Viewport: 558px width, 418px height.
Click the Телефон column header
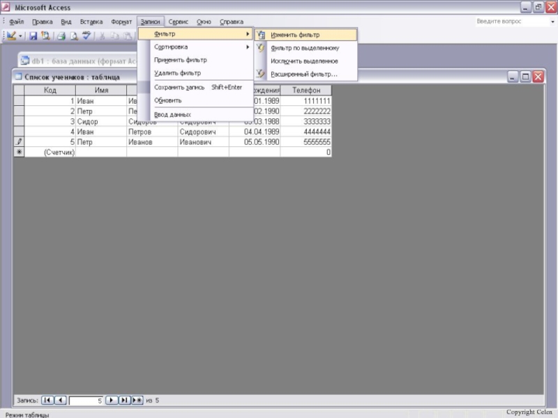point(306,91)
